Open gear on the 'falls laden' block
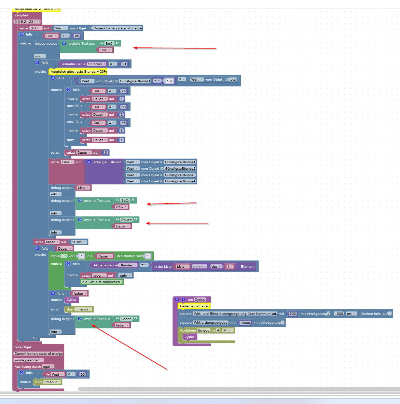 [x=53, y=293]
